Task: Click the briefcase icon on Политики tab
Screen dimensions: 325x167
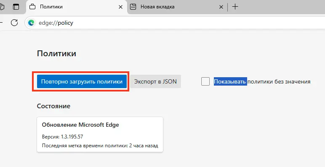Action: click(x=32, y=7)
